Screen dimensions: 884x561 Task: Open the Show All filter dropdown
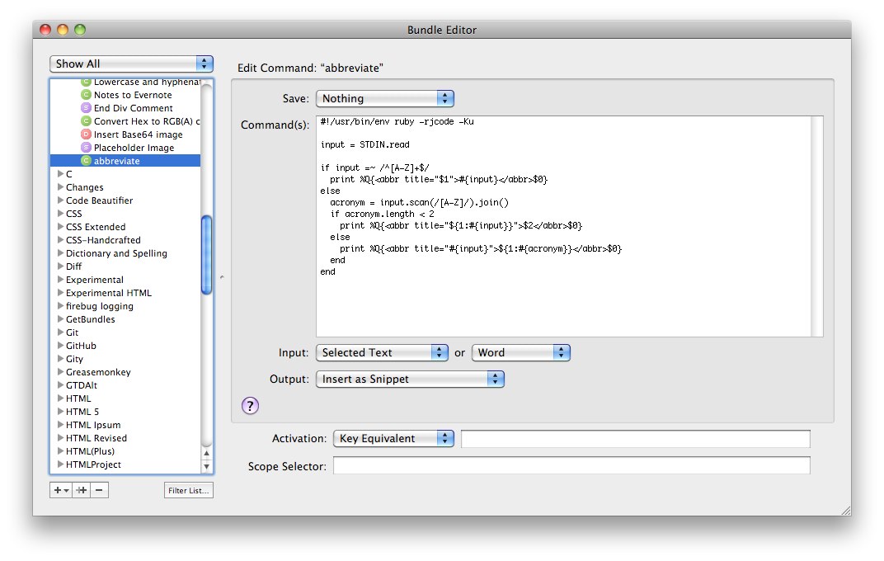pos(131,64)
